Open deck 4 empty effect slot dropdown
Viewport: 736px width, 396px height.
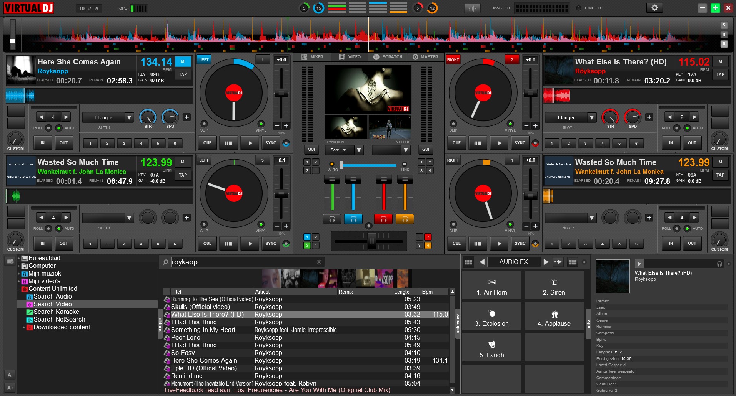click(x=591, y=218)
